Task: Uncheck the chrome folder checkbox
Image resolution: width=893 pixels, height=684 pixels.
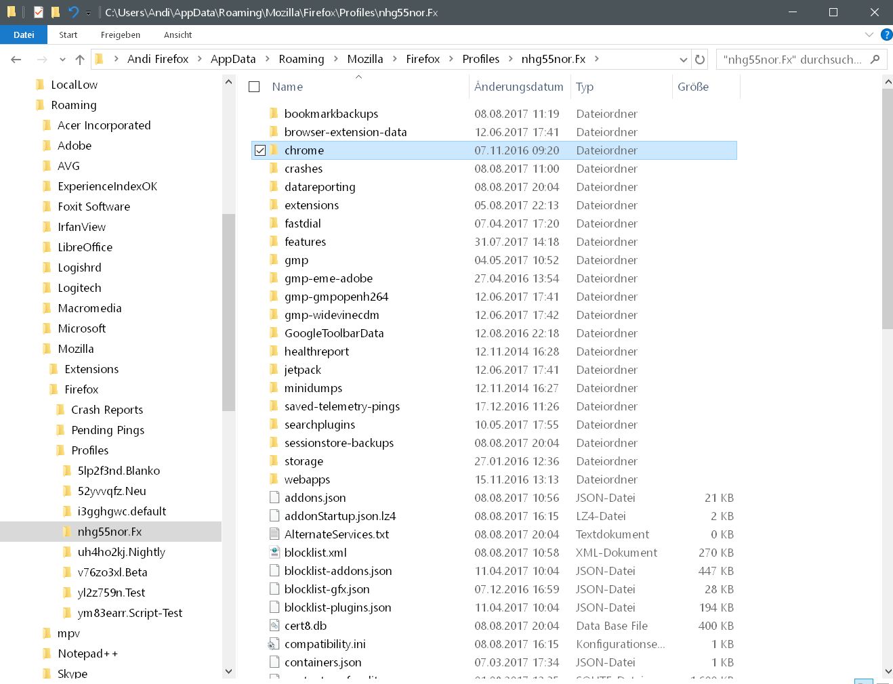Action: (x=260, y=150)
